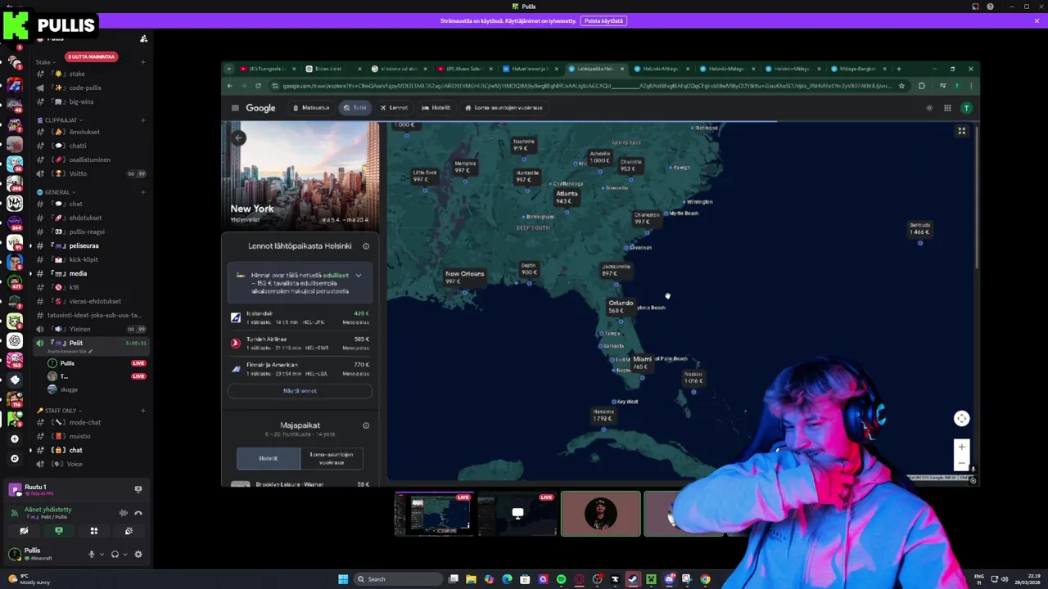
Task: Open the Google apps grid icon
Action: (947, 108)
